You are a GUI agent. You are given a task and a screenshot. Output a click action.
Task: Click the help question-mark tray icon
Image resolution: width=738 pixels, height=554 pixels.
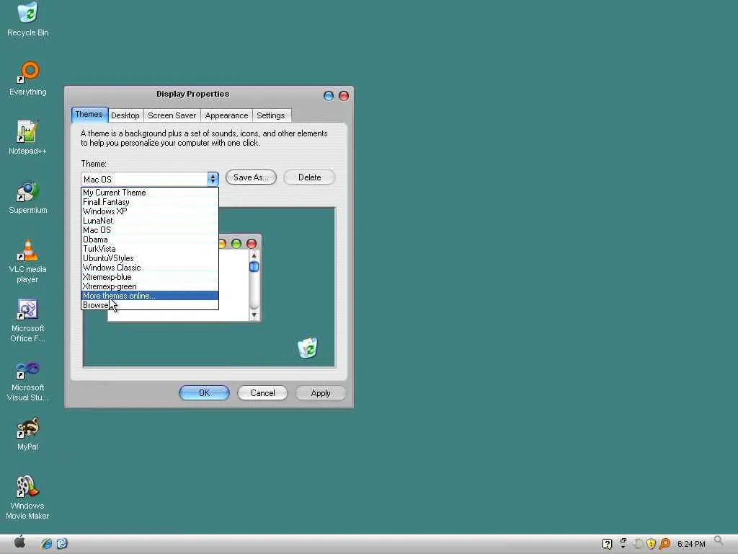(607, 544)
